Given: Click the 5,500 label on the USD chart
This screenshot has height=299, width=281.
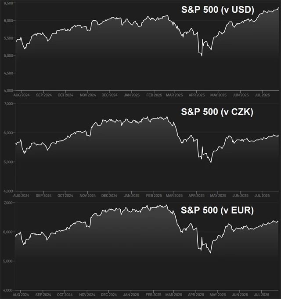Looking at the screenshot, I should pyautogui.click(x=7, y=38).
